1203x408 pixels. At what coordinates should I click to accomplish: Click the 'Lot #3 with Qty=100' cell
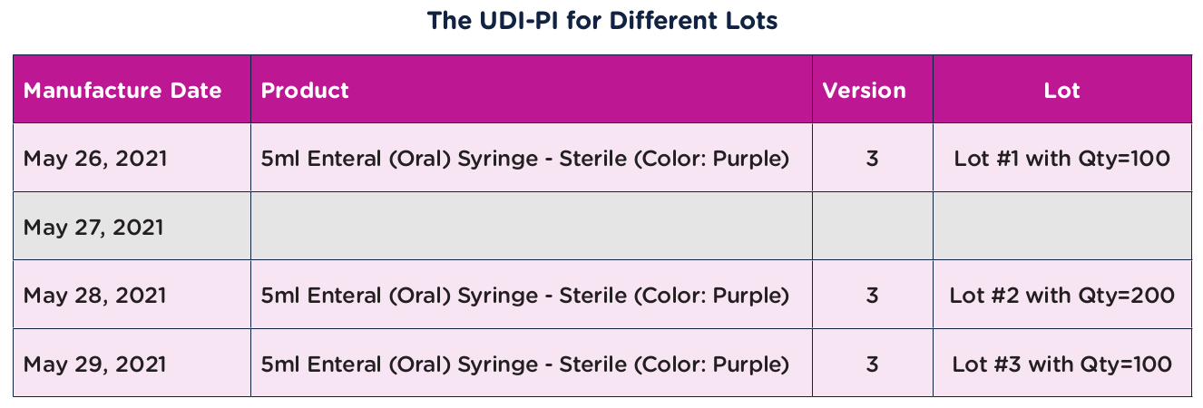point(1061,364)
